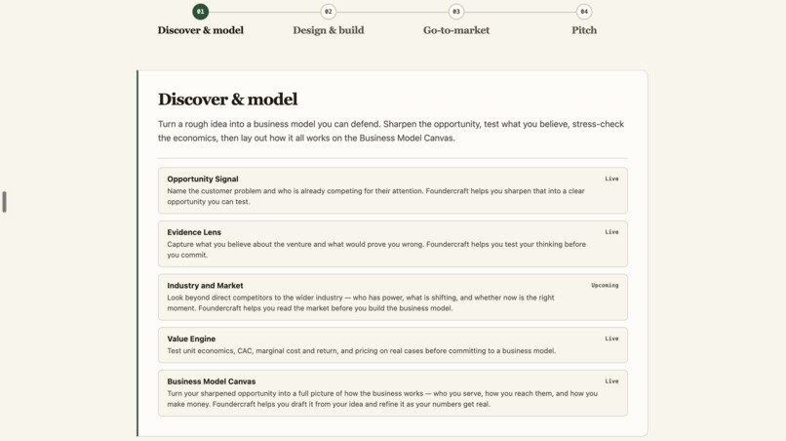
Task: Switch to Discover & model stage
Action: point(201,30)
